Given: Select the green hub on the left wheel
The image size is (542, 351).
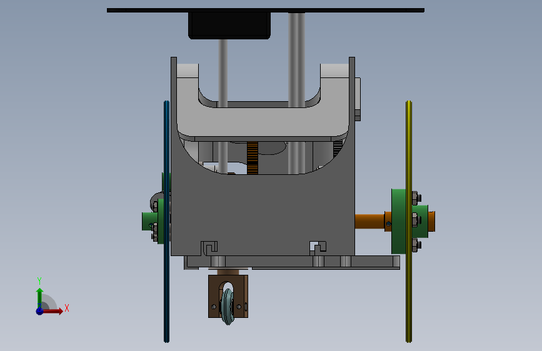Looking at the screenshot, I should tap(149, 222).
